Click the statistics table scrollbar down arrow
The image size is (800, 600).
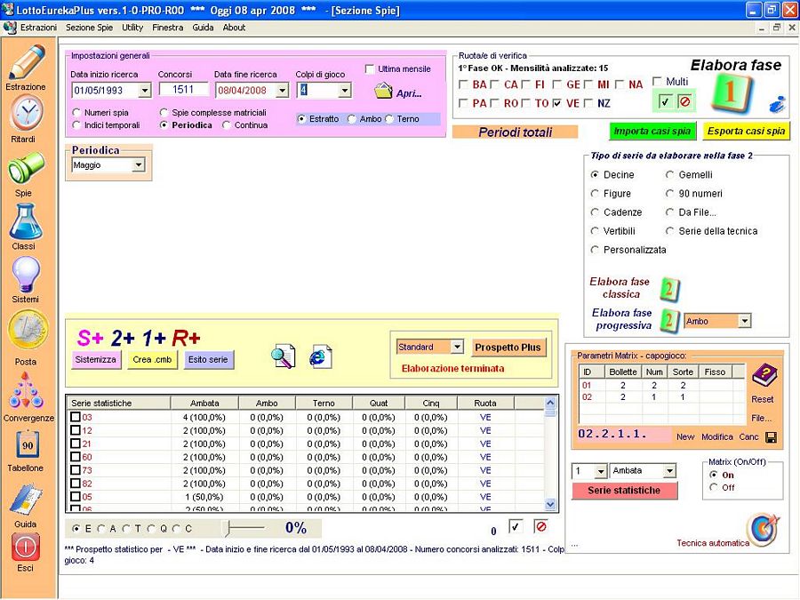click(550, 504)
